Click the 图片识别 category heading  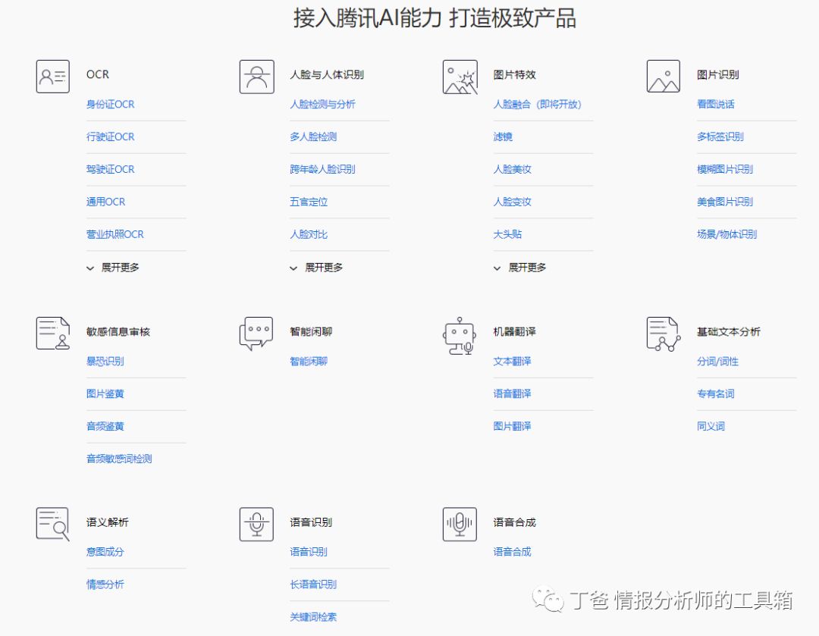718,75
